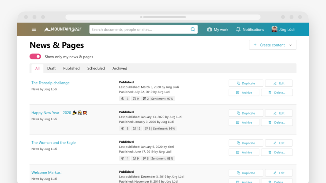Image resolution: width=326 pixels, height=183 pixels.
Task: Open the Scheduled tab
Action: 96,68
